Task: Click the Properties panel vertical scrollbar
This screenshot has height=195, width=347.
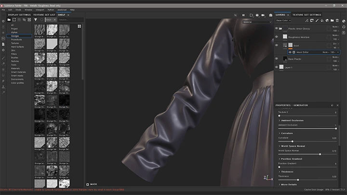Action: [339, 135]
